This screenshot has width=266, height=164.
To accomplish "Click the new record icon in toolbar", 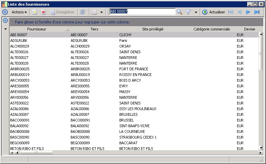I will click(35, 12).
